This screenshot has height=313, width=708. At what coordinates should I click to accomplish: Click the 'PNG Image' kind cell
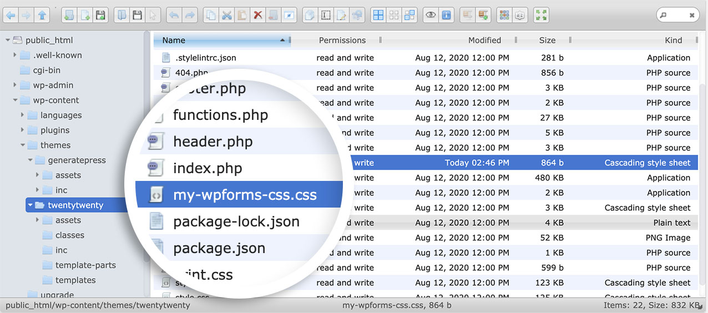click(669, 238)
